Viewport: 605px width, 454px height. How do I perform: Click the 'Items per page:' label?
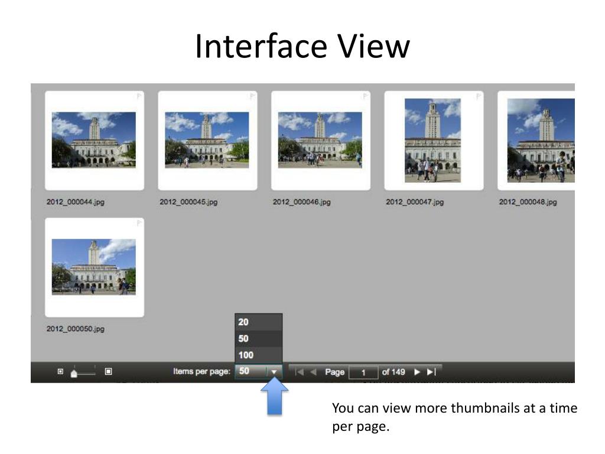(x=201, y=371)
